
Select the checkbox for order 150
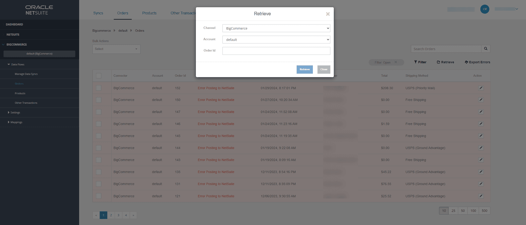98,100
